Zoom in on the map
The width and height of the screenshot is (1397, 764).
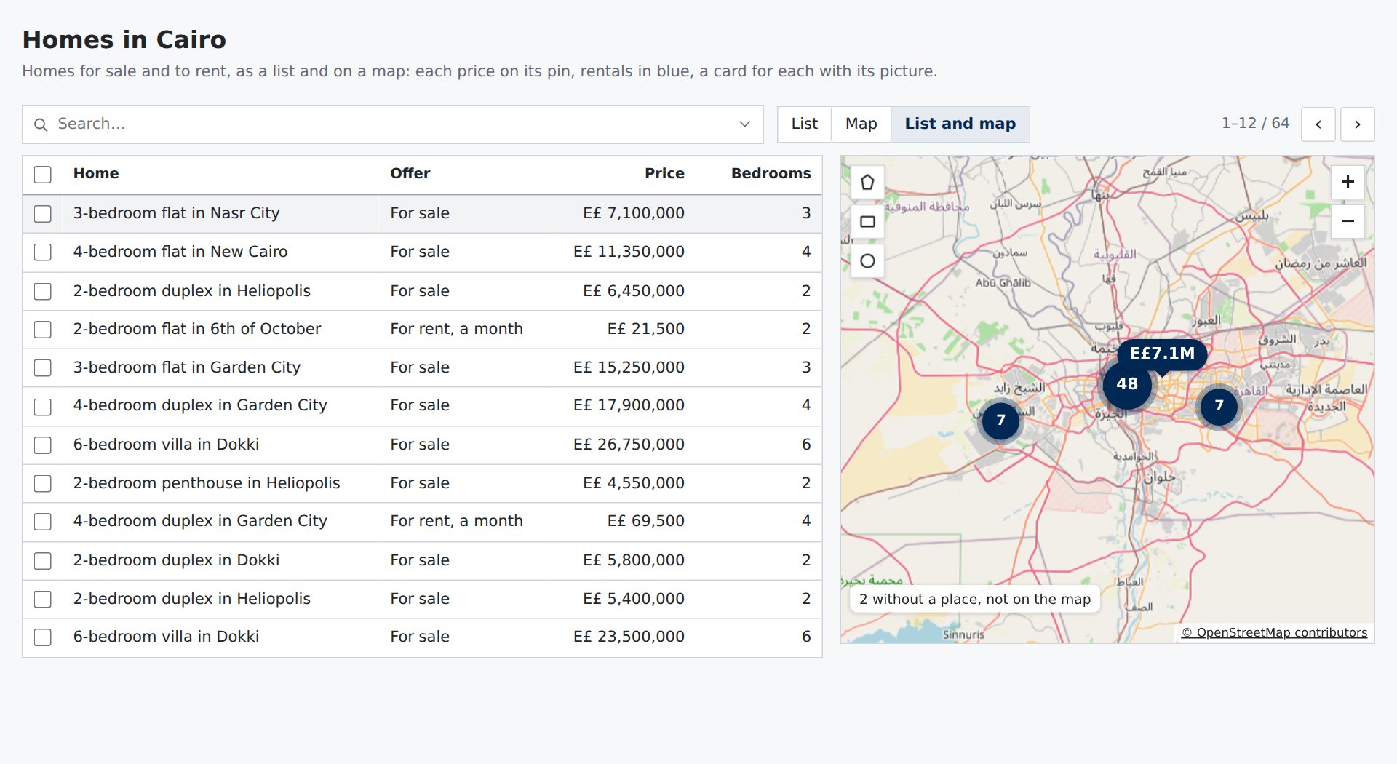(x=1348, y=182)
